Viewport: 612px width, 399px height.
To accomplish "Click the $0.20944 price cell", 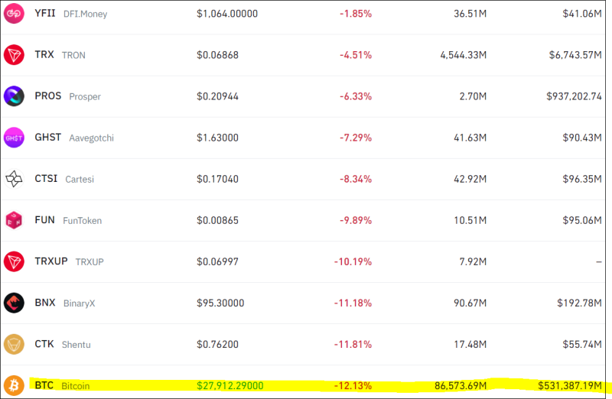I will [x=217, y=96].
